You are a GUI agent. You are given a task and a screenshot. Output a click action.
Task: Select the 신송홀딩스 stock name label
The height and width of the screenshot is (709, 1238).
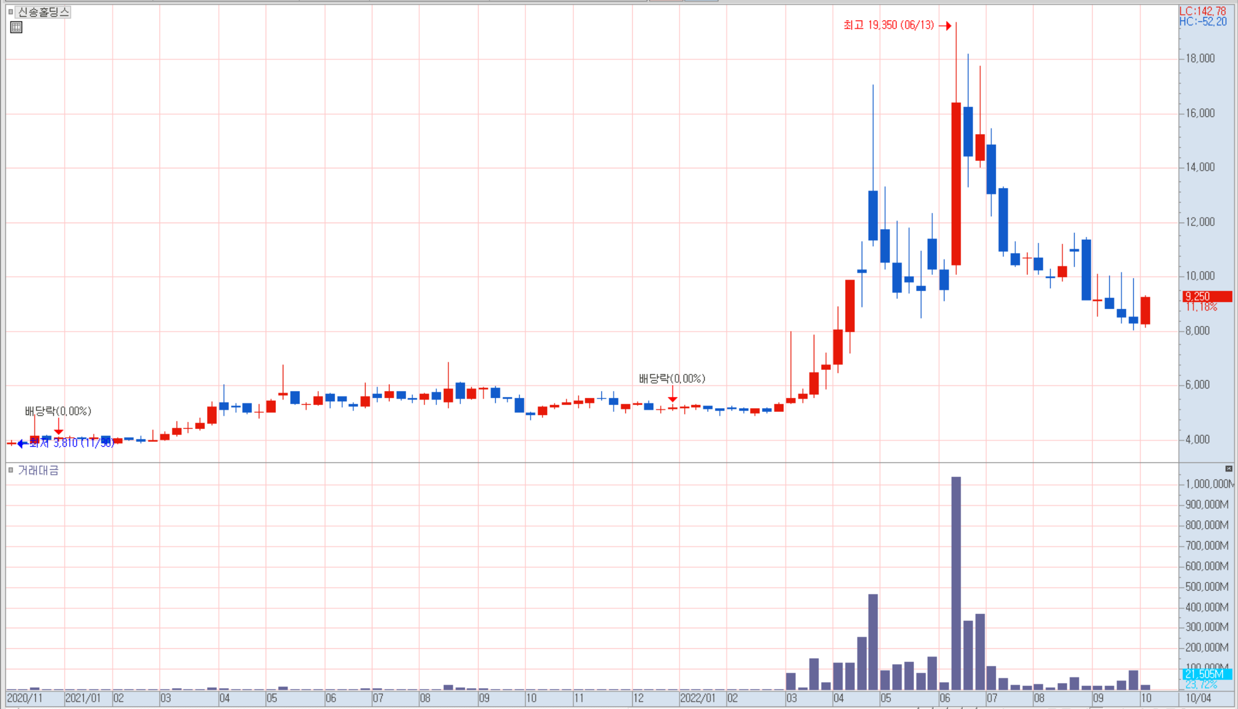(43, 12)
